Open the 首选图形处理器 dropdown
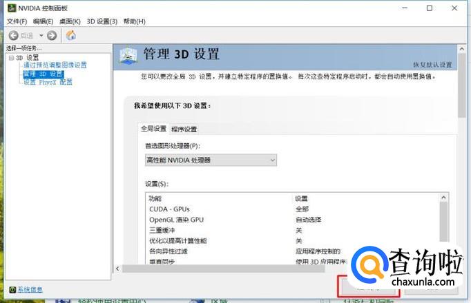Screen dimensions: 471x303 (x=211, y=160)
